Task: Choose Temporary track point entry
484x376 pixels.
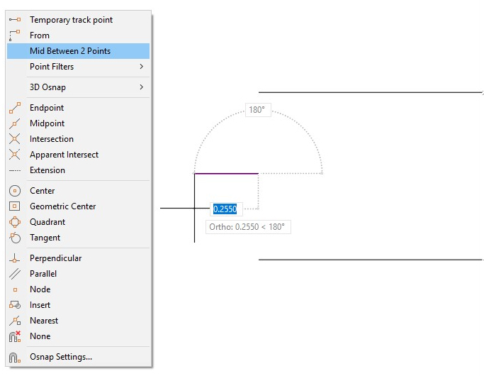Action: (78, 20)
